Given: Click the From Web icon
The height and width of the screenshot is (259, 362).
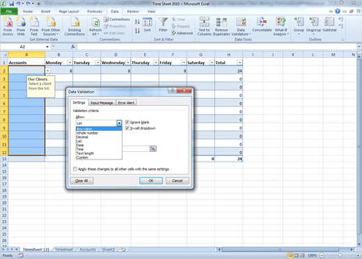Looking at the screenshot, I should tap(21, 26).
